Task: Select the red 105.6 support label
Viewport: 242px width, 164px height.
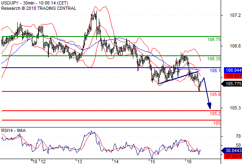Action: (x=215, y=94)
